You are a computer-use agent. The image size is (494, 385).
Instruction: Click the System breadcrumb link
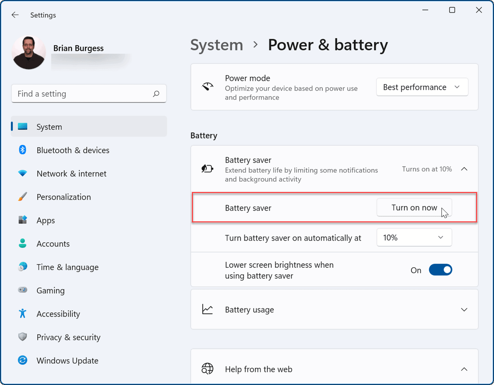coord(217,44)
